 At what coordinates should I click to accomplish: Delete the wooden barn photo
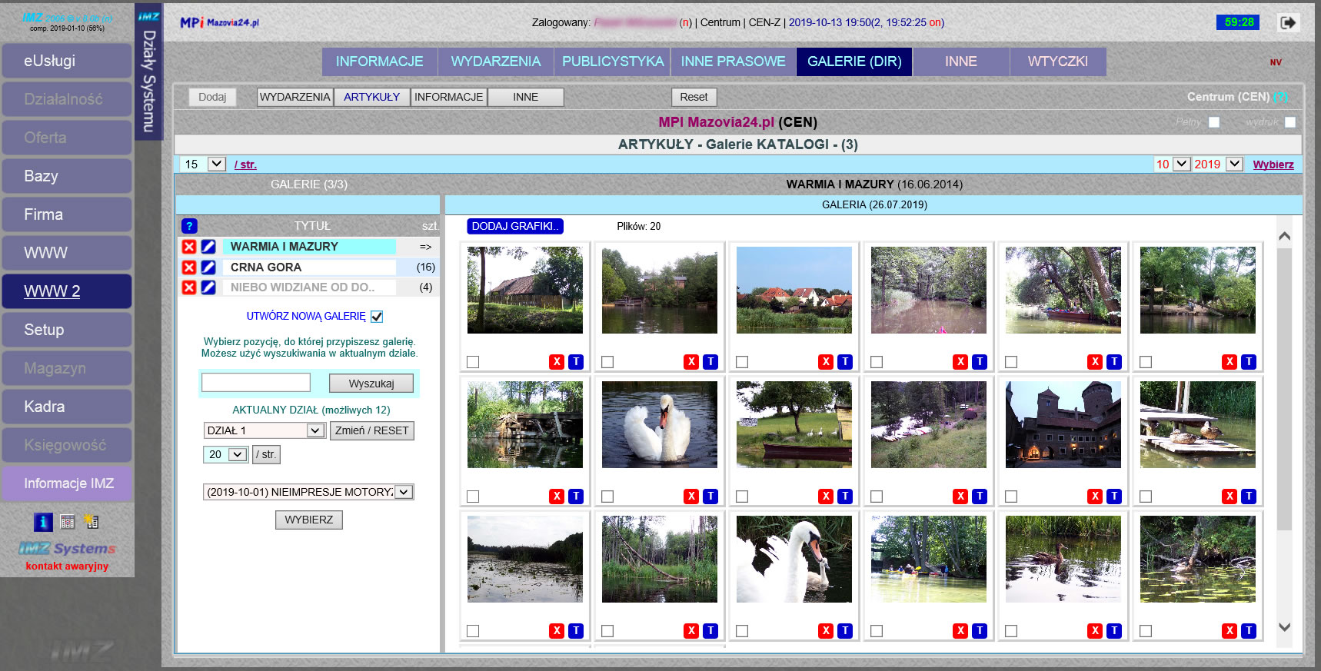[557, 361]
